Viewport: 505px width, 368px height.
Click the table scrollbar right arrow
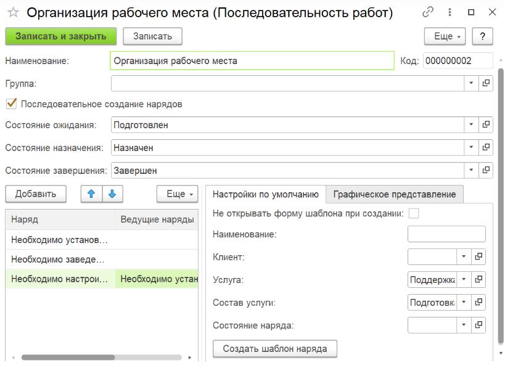click(190, 358)
